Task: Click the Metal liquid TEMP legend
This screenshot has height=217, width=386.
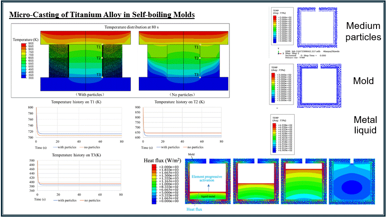Action: 282,135
